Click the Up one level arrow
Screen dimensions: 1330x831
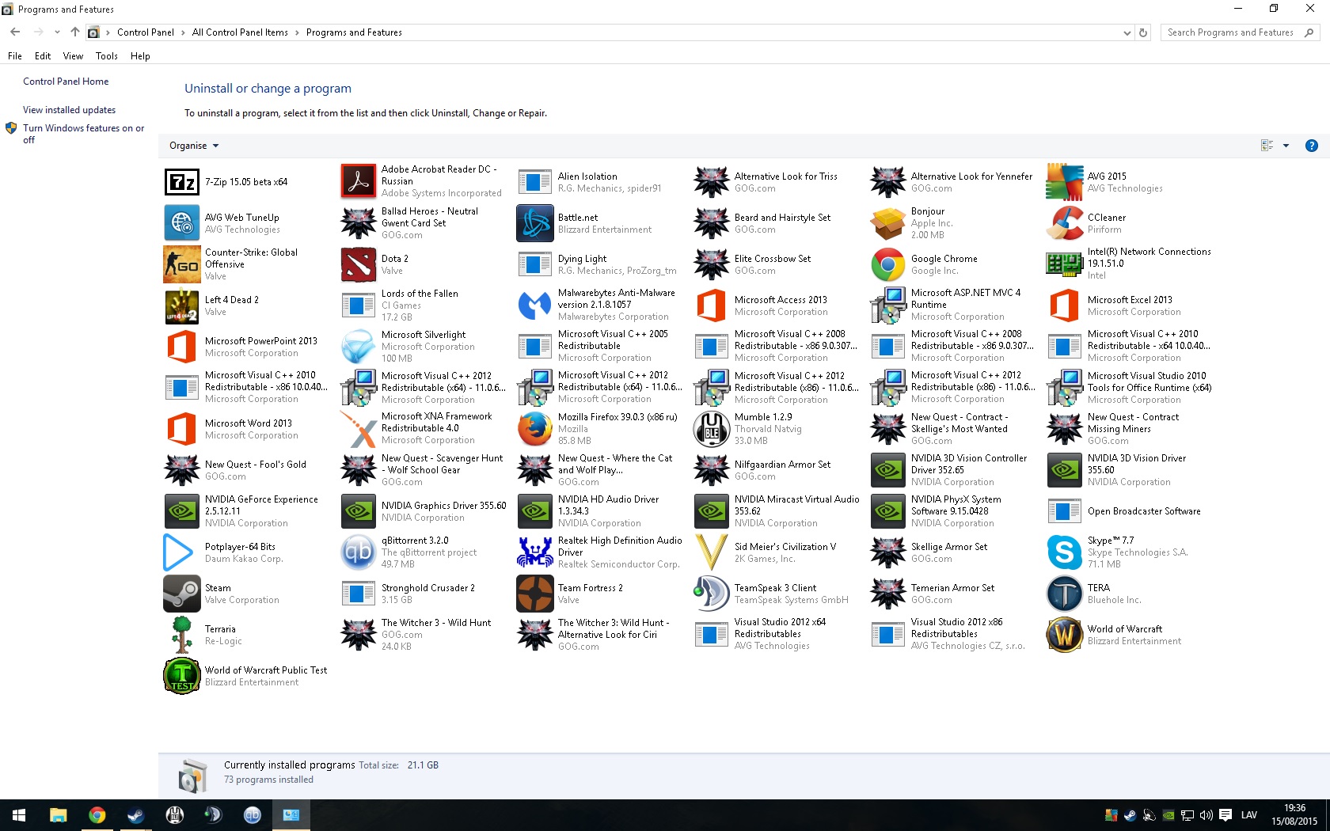74,32
